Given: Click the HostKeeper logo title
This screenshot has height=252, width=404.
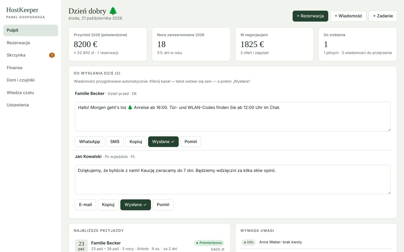Looking at the screenshot, I should [22, 10].
